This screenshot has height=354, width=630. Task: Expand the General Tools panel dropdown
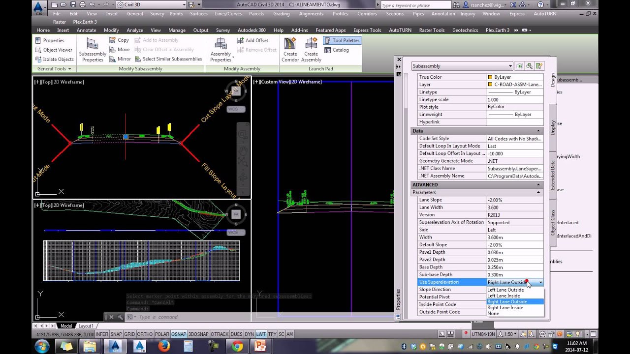pyautogui.click(x=54, y=69)
